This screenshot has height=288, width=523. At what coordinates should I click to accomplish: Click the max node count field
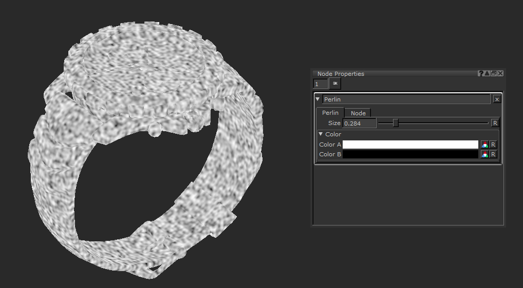(x=320, y=84)
